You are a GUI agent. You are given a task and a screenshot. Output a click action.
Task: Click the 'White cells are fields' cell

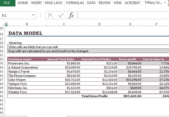click(88, 47)
